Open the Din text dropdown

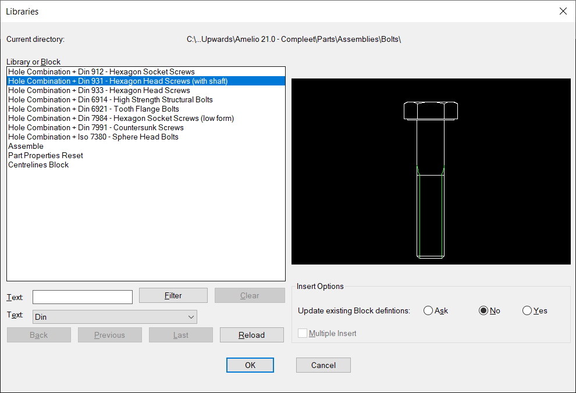point(115,317)
